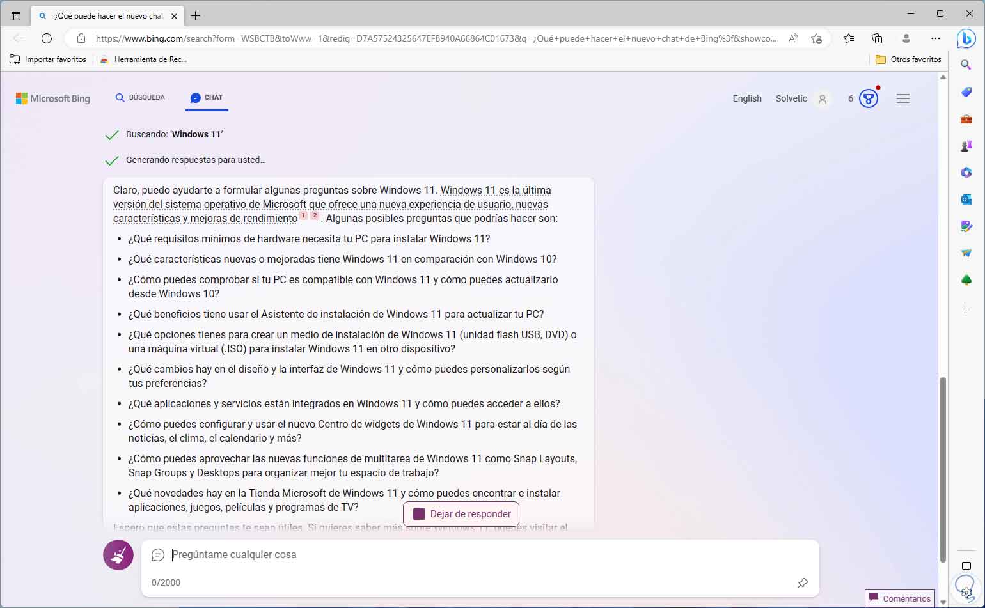The height and width of the screenshot is (608, 985).
Task: Open Outlook in the Edge sidebar
Action: click(966, 199)
